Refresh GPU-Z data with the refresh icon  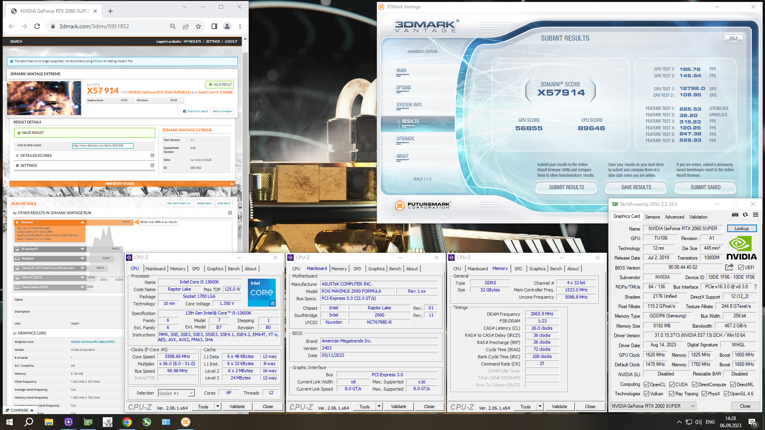pos(745,215)
